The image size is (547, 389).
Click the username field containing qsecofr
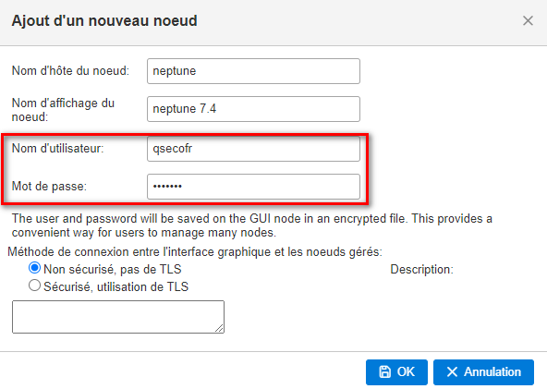pyautogui.click(x=253, y=149)
